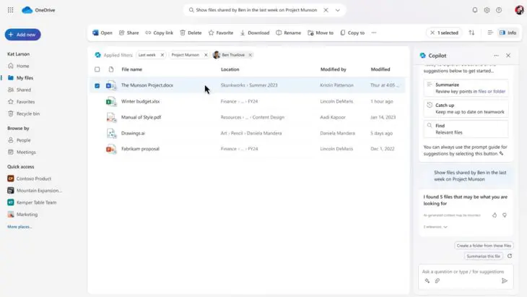Open the app launcher grid icon
This screenshot has height=297, width=527.
pos(10,10)
